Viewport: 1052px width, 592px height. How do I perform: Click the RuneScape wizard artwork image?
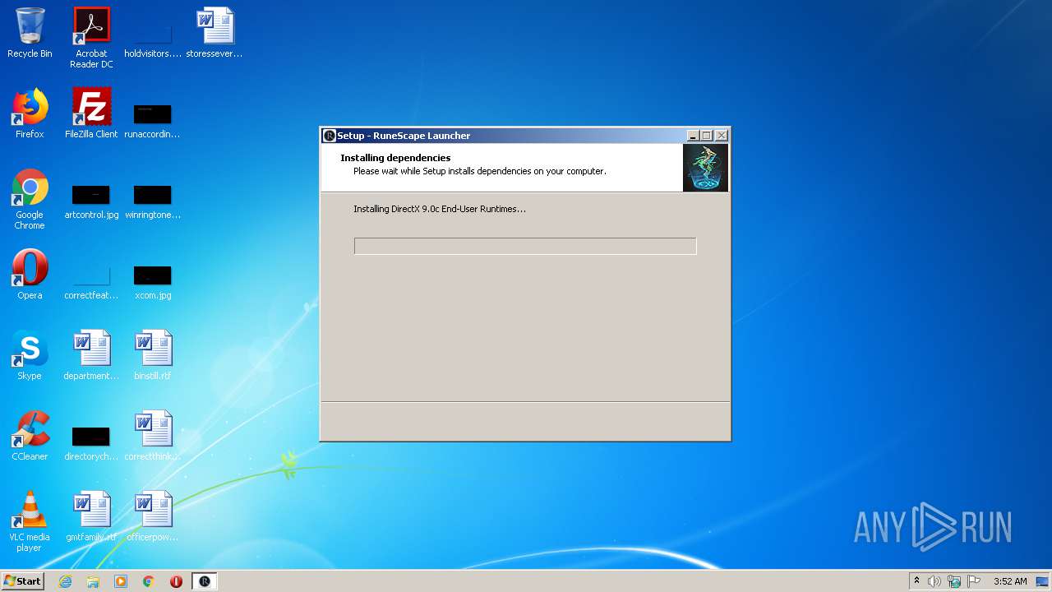click(705, 168)
